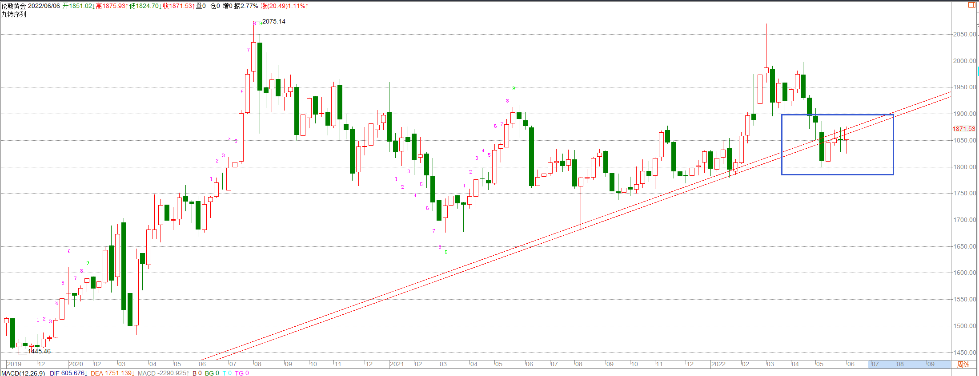Click the 2020 year marker on timeline

tap(76, 364)
